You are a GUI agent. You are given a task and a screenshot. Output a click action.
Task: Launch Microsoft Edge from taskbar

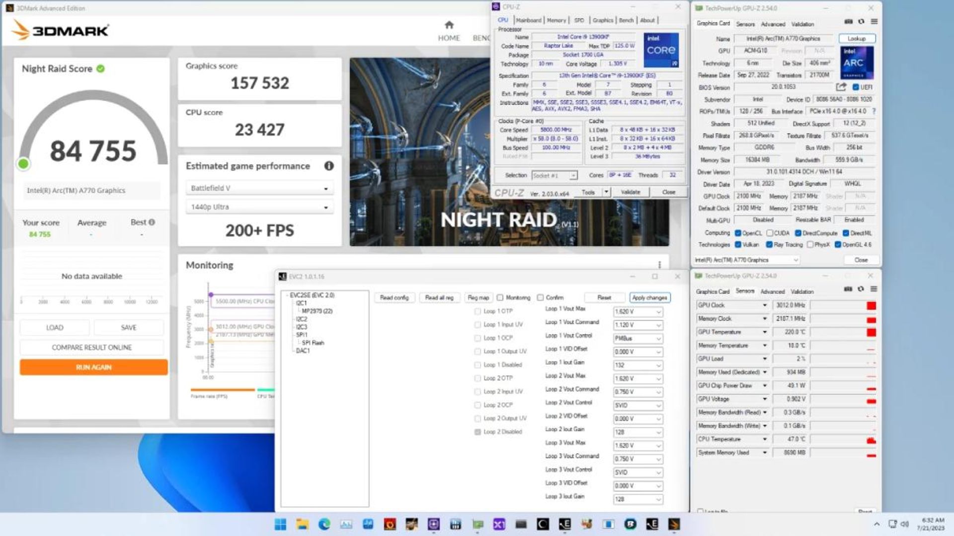click(x=324, y=524)
